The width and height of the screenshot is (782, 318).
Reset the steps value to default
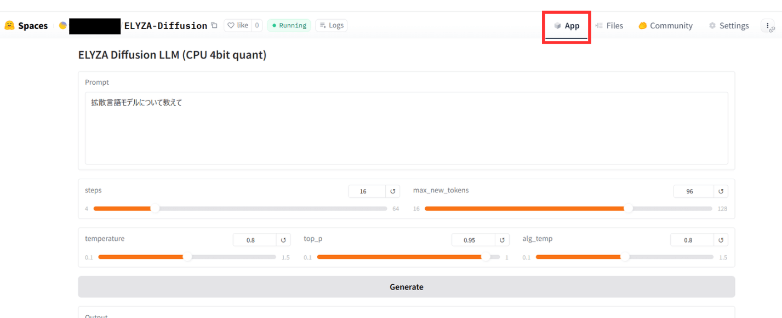[392, 191]
